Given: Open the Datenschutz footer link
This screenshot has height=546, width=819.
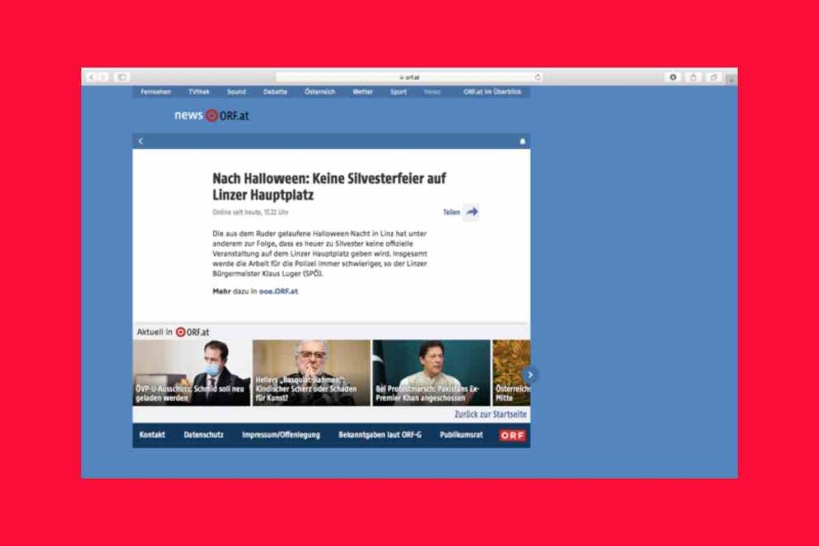Looking at the screenshot, I should pos(203,435).
